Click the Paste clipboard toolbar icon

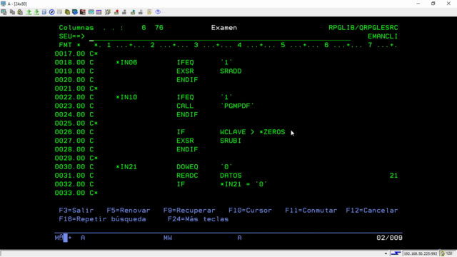point(20,12)
